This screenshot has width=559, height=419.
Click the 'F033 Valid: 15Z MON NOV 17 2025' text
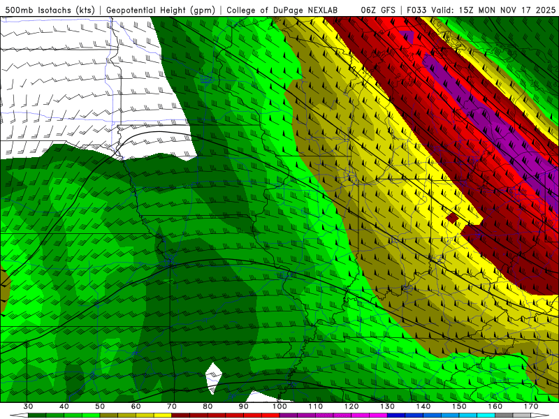pyautogui.click(x=481, y=10)
